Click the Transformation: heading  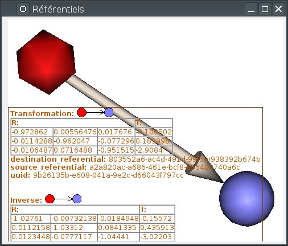point(42,114)
